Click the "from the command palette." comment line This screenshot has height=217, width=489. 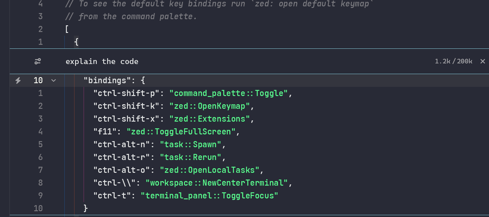[x=137, y=16]
